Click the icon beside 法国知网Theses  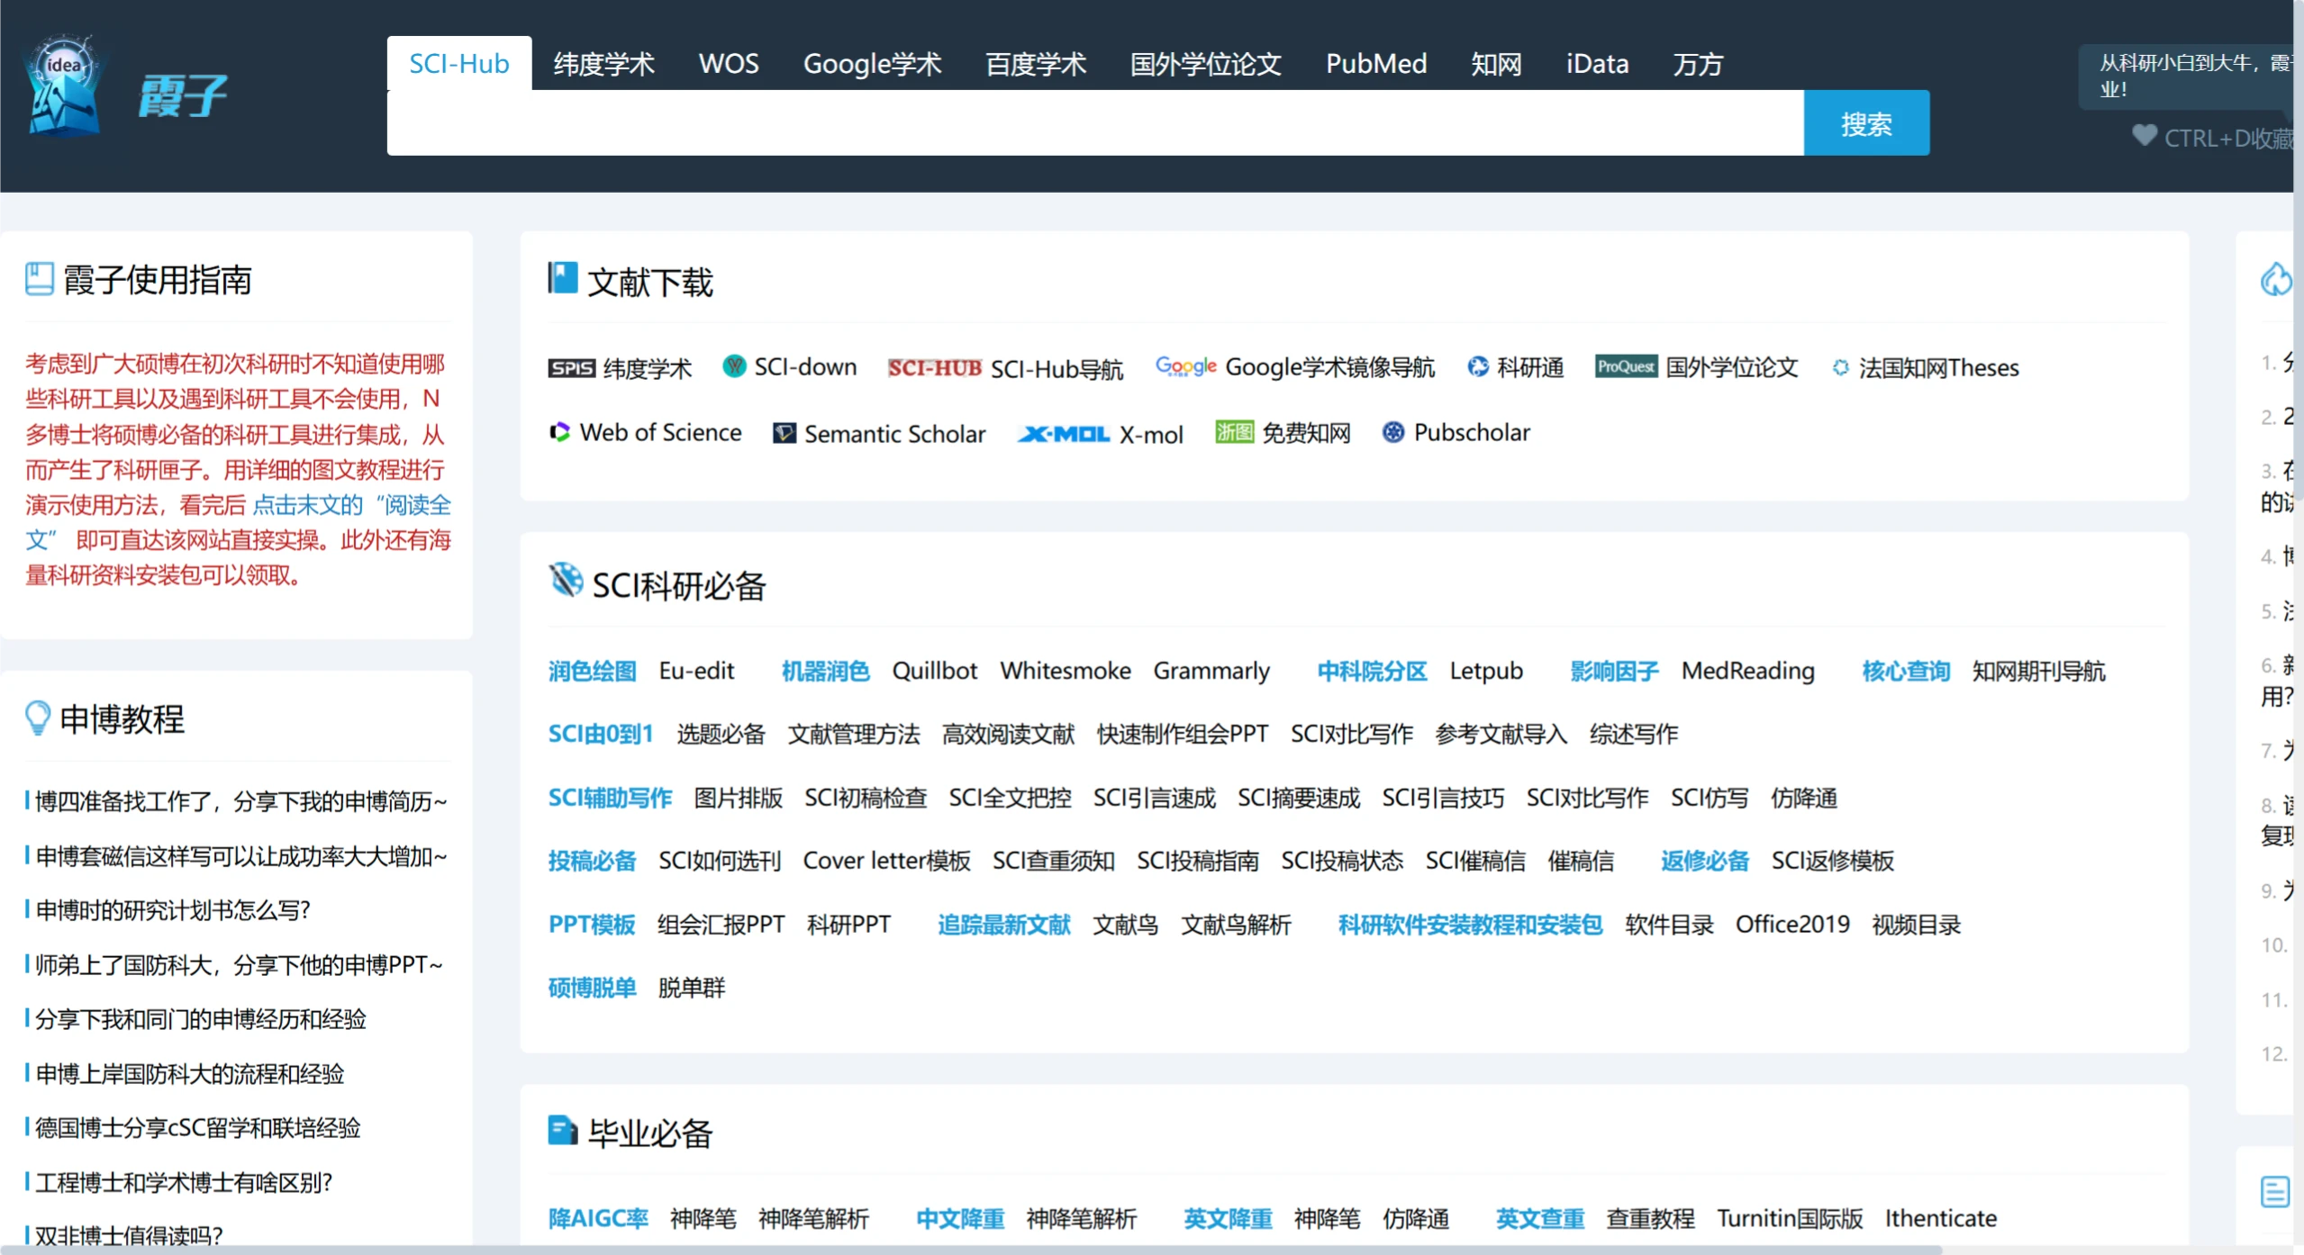[1840, 367]
